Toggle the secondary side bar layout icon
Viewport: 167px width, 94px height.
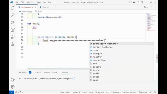coord(138,2)
